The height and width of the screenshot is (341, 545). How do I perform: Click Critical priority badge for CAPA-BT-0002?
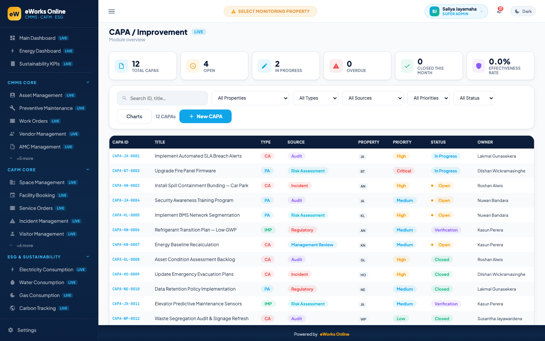[404, 171]
